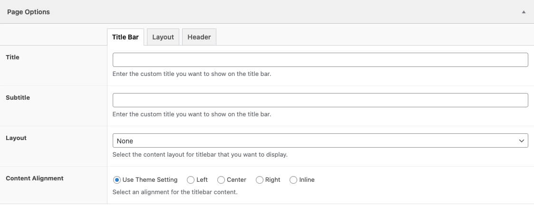Focus the Subtitle text field
534x206 pixels.
point(320,100)
